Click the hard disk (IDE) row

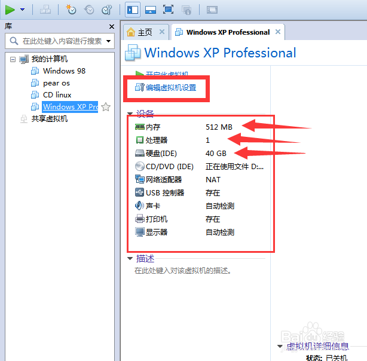[200, 154]
